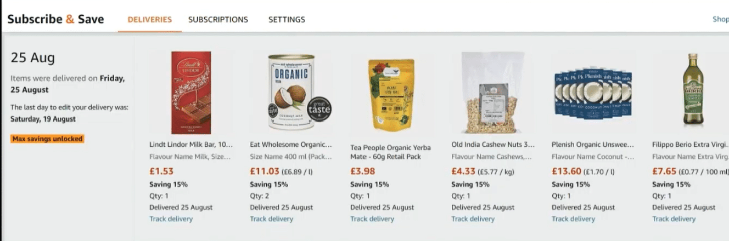Track delivery for Plenish Organic Unsweetened
The height and width of the screenshot is (241, 729).
573,219
